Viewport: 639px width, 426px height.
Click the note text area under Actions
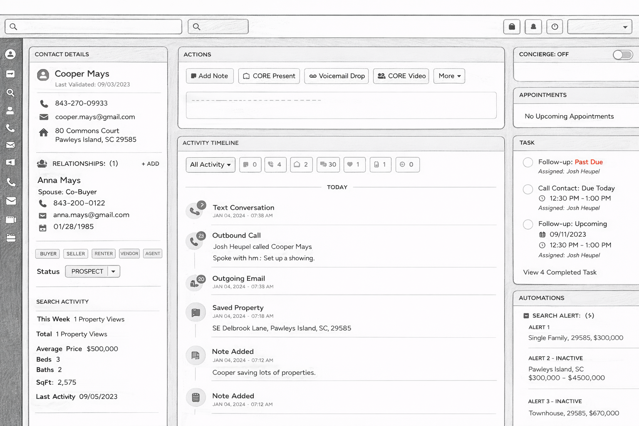[341, 105]
